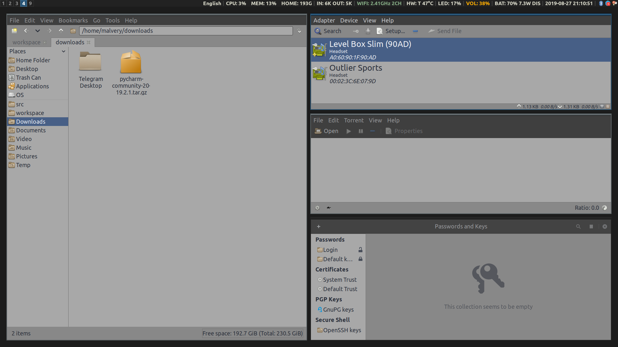The width and height of the screenshot is (618, 347).
Task: Select Level Box Slim (90AD) device
Action: coord(461,50)
